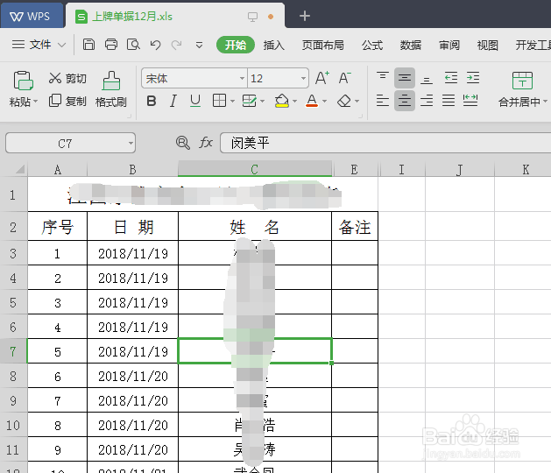Open the 页面布局 tab
This screenshot has height=473, width=551.
[323, 45]
